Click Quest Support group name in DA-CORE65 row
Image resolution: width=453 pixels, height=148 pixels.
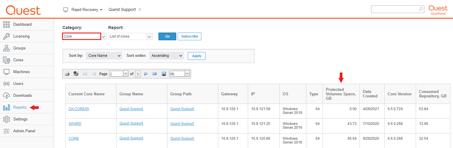(x=132, y=109)
